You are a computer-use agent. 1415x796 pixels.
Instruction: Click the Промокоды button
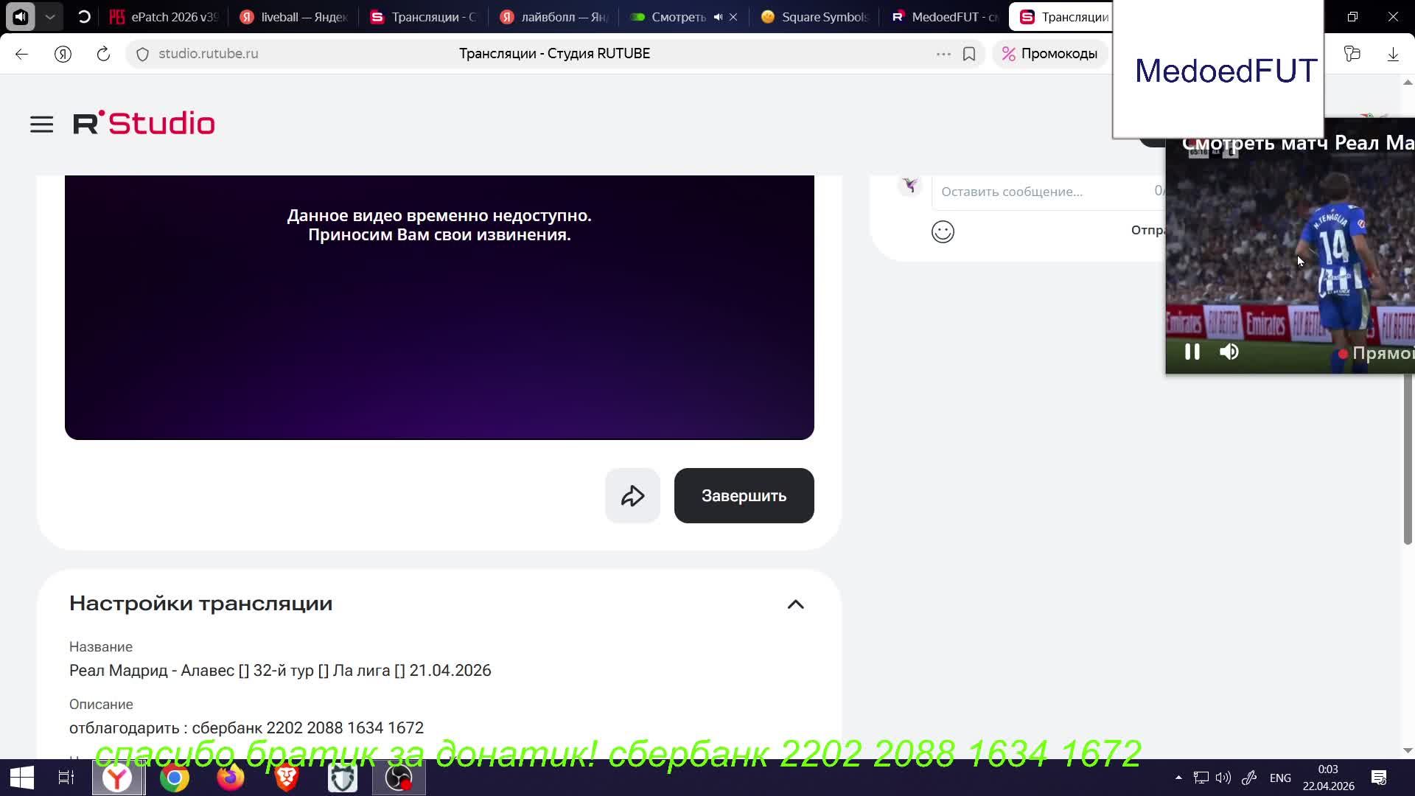(x=1049, y=54)
